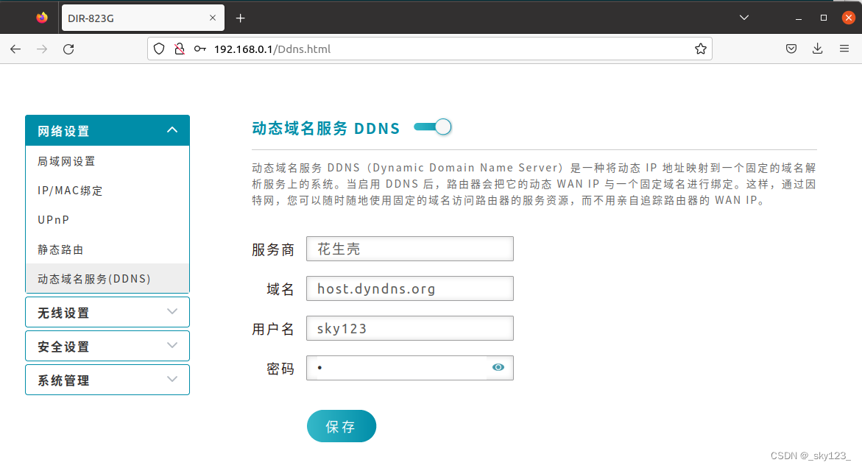Screen dimensions: 862x468
Task: Click the insecure connection padlock icon
Action: coord(179,49)
